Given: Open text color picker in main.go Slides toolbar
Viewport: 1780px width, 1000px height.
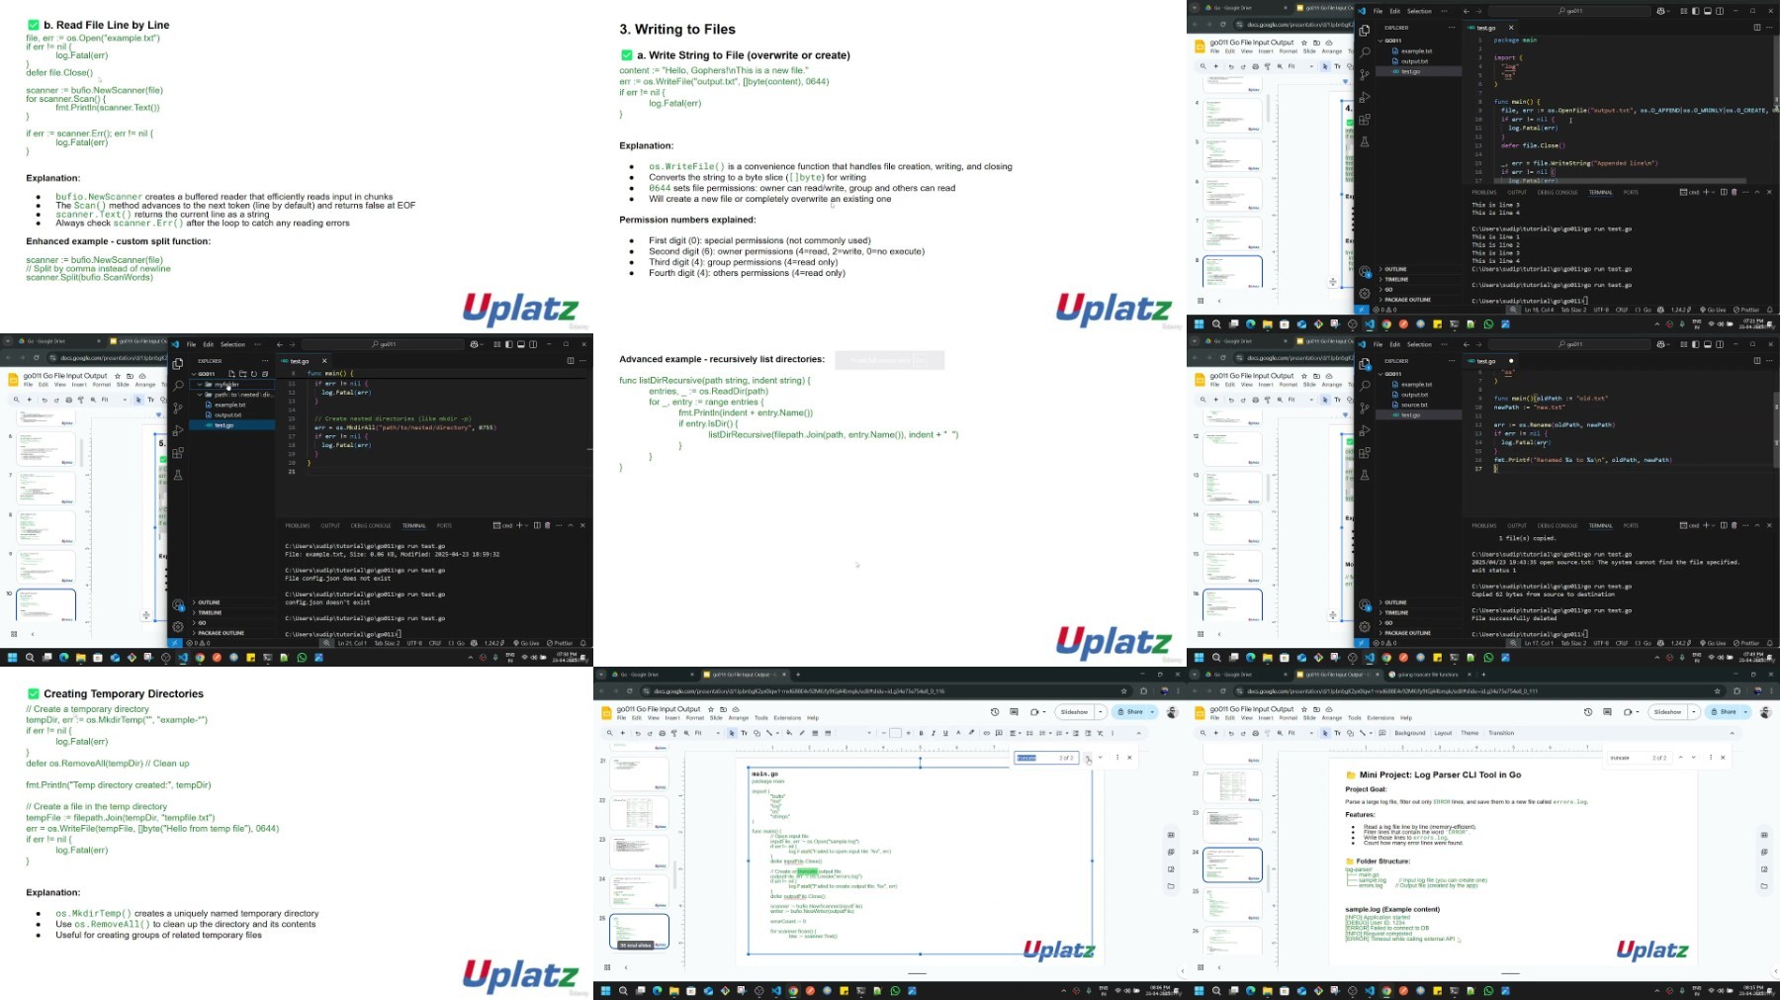Looking at the screenshot, I should [958, 733].
